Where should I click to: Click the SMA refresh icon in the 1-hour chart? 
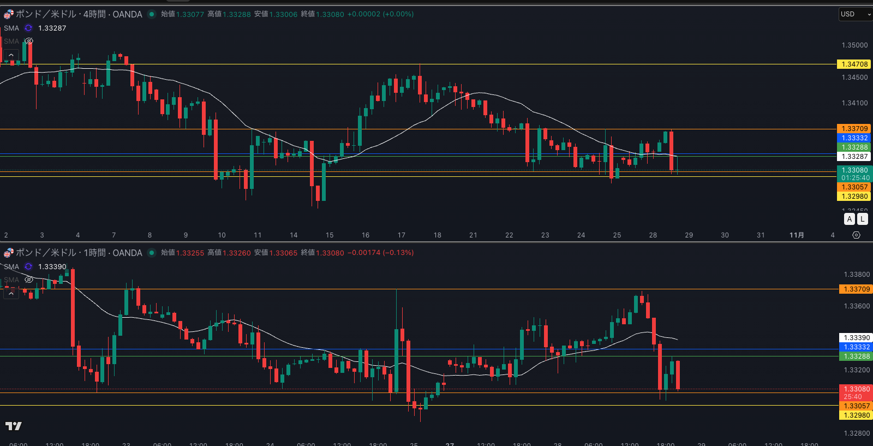(x=28, y=266)
